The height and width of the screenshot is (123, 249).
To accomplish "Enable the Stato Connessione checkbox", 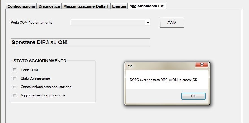I will coord(15,78).
